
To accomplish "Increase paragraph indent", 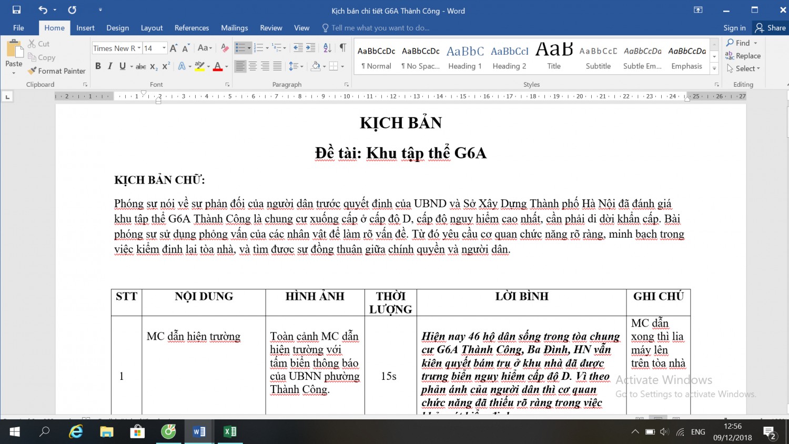I will 311,48.
